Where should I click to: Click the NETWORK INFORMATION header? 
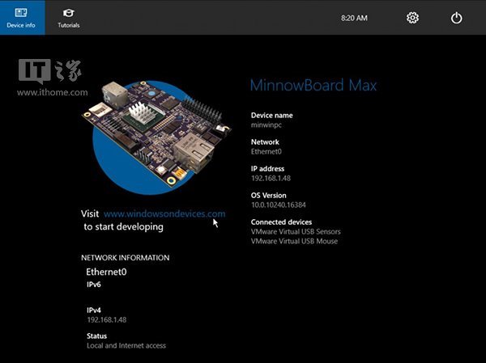pyautogui.click(x=126, y=258)
